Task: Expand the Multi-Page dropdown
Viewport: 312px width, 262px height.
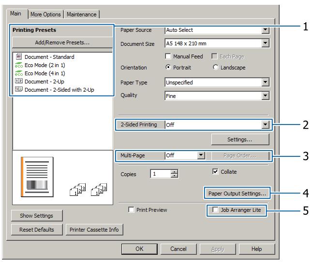Action: point(201,155)
